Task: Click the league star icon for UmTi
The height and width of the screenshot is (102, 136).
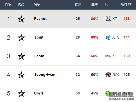Action: pos(21,93)
